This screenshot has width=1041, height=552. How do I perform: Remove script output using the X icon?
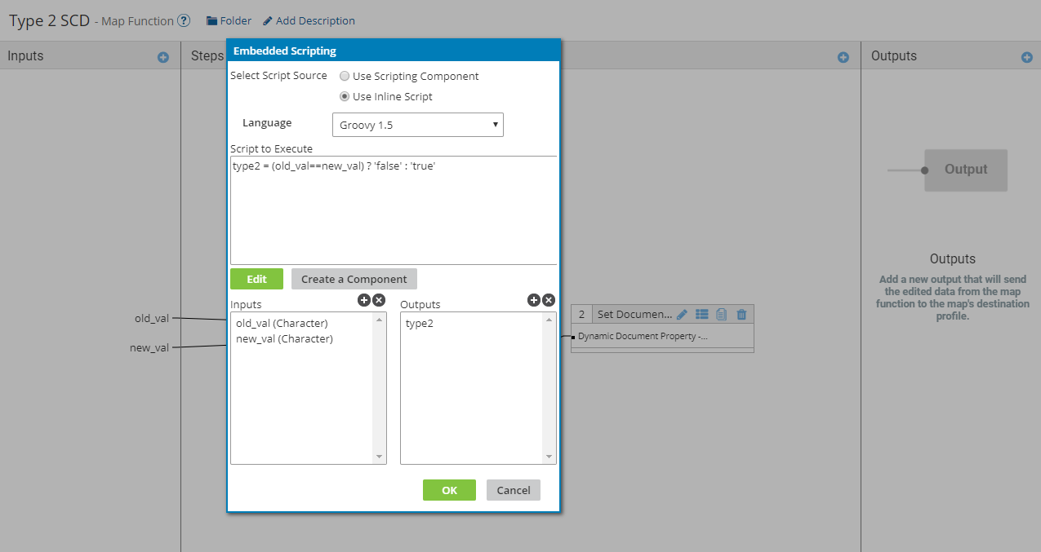point(549,300)
